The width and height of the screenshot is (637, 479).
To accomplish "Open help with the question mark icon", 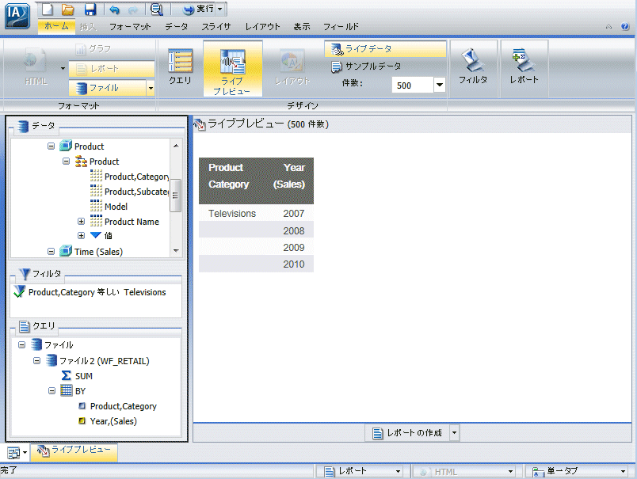I will tap(625, 26).
